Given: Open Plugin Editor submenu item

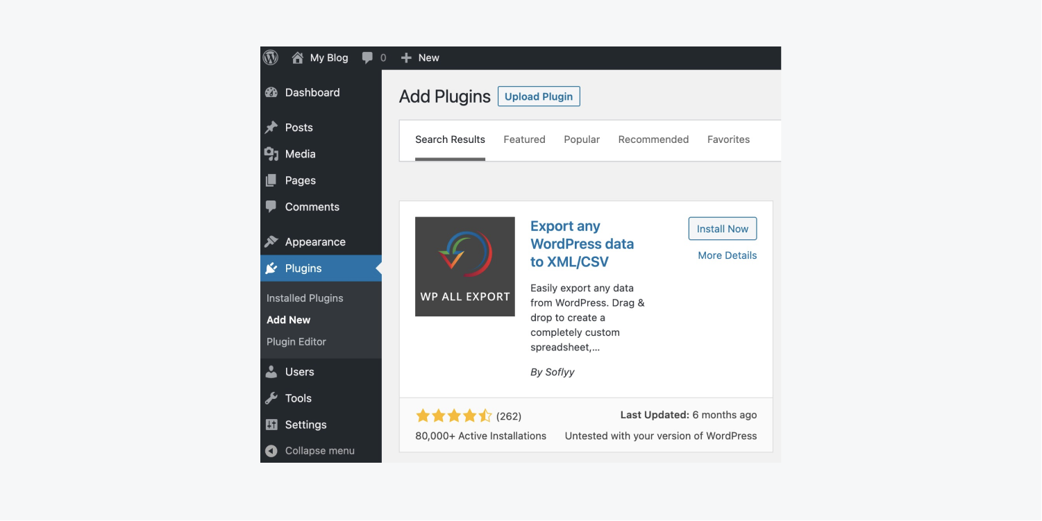Looking at the screenshot, I should pyautogui.click(x=296, y=341).
